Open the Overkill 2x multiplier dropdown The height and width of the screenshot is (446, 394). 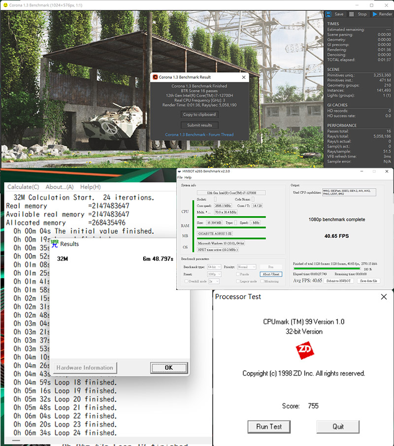[x=214, y=281]
